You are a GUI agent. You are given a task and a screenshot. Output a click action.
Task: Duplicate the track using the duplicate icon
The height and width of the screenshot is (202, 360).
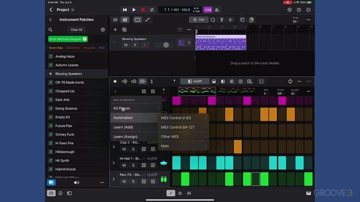pyautogui.click(x=124, y=30)
